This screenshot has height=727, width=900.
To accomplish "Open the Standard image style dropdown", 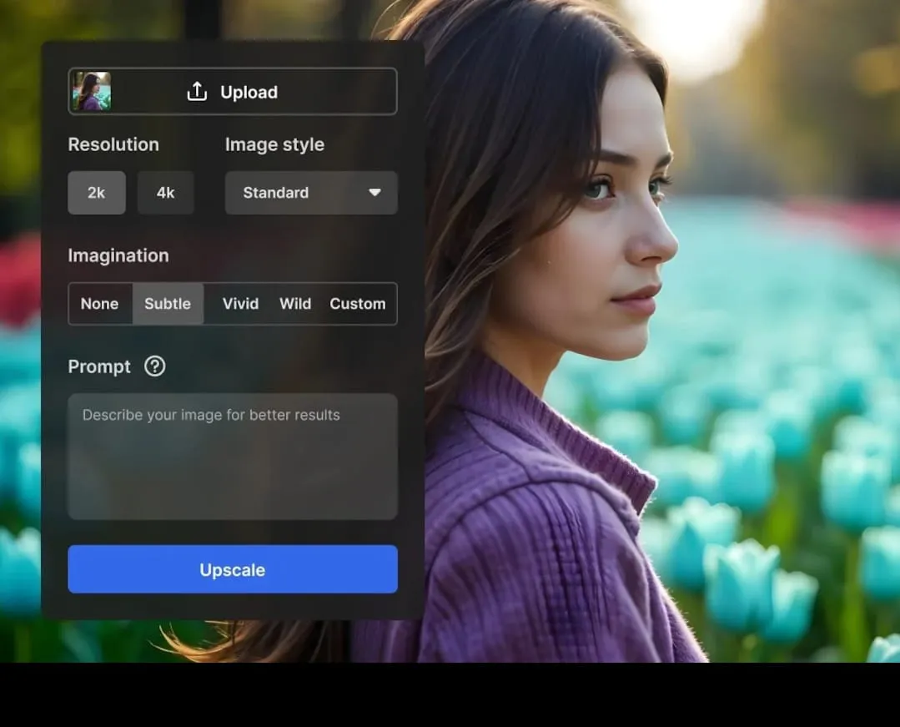I will coord(310,193).
